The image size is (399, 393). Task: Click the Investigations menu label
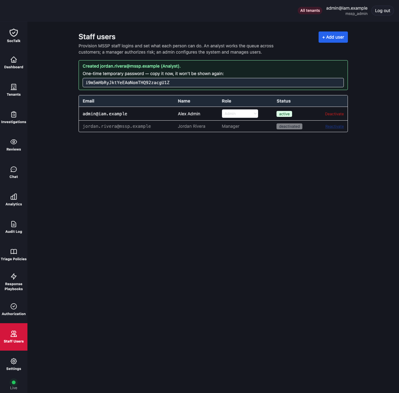[14, 122]
